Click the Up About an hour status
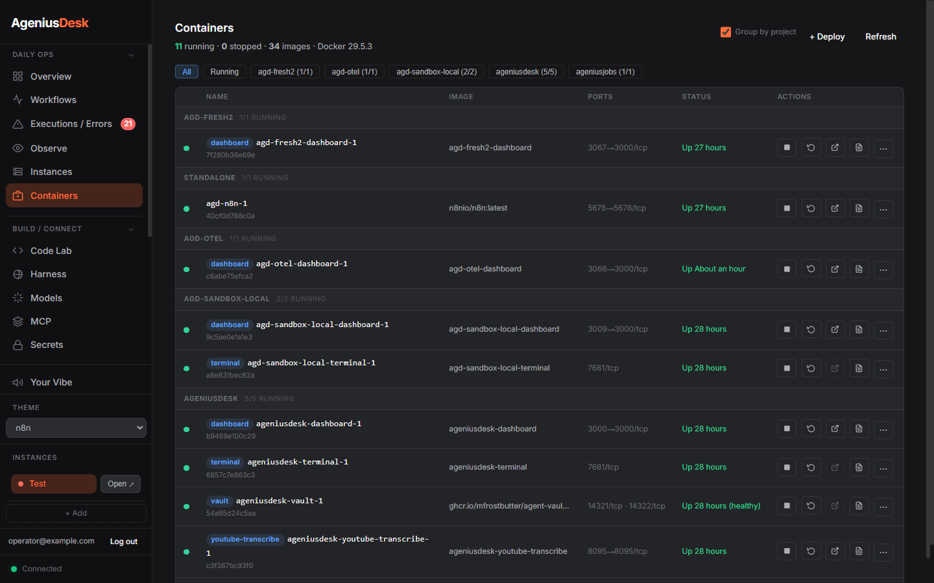 tap(713, 269)
